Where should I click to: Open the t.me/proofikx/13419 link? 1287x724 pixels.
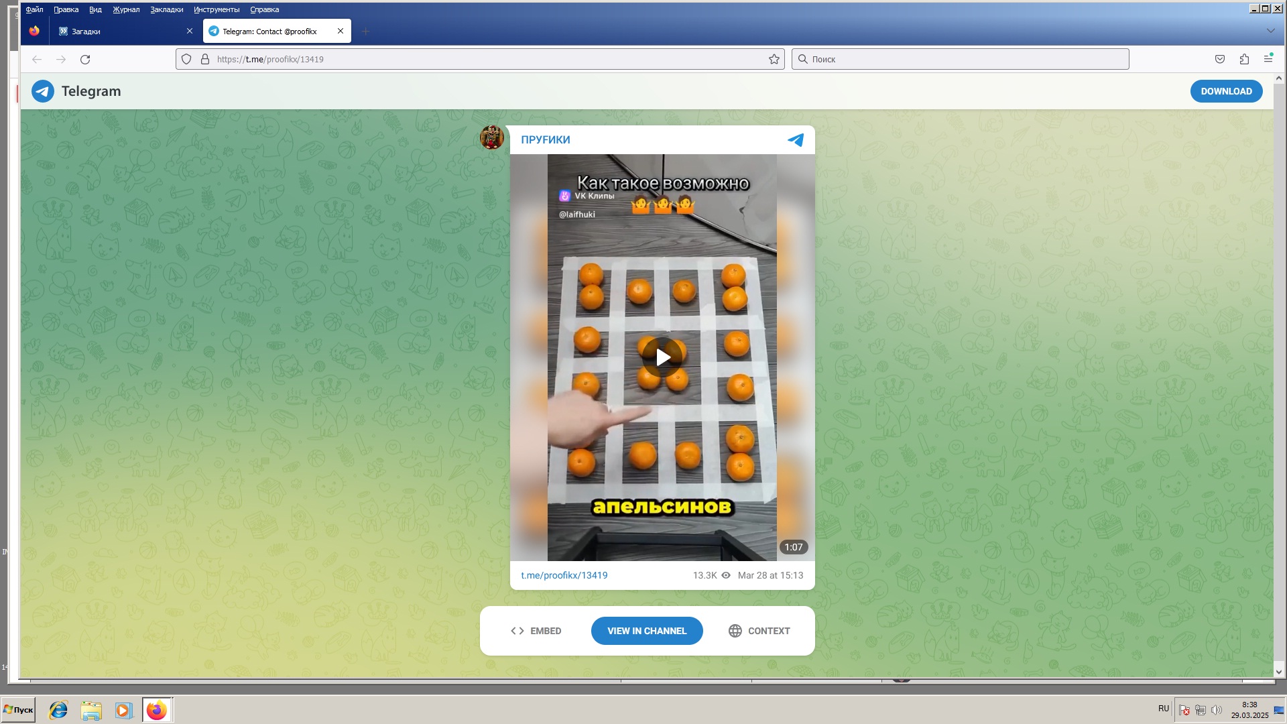pyautogui.click(x=564, y=575)
